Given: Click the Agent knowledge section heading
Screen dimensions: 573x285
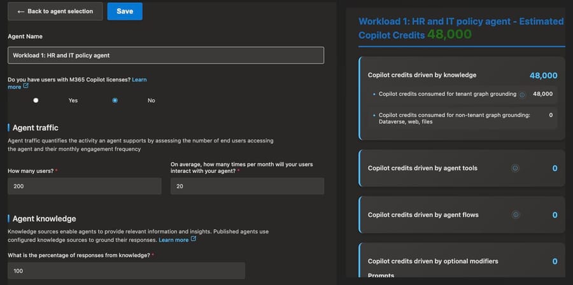Looking at the screenshot, I should [44, 219].
